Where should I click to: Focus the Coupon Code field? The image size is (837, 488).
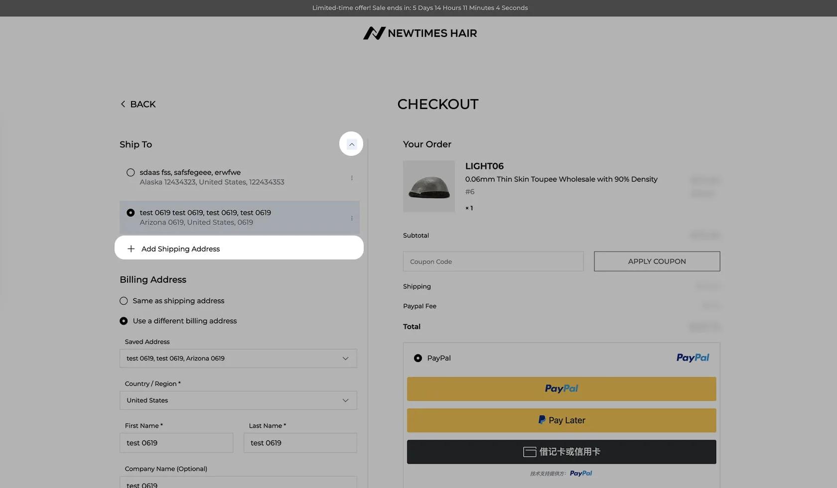(493, 261)
